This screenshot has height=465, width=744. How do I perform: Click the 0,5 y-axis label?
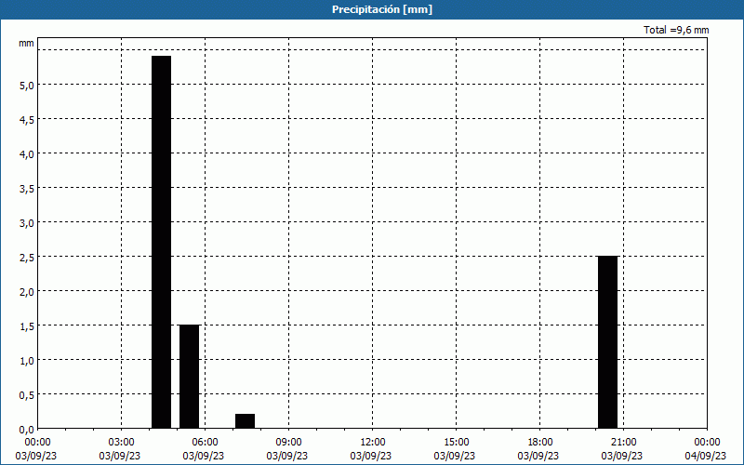[27, 395]
